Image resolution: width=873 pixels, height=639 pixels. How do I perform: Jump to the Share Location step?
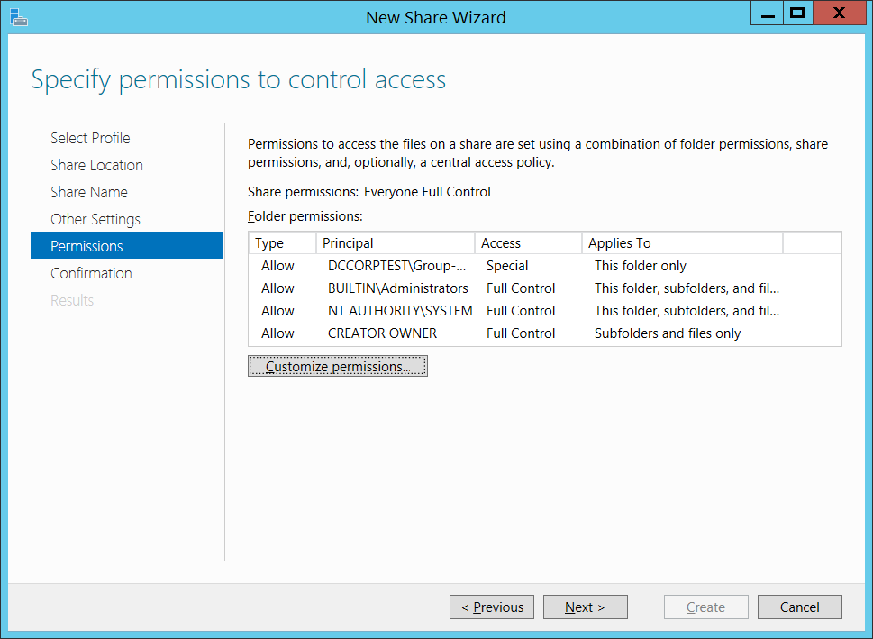(97, 165)
